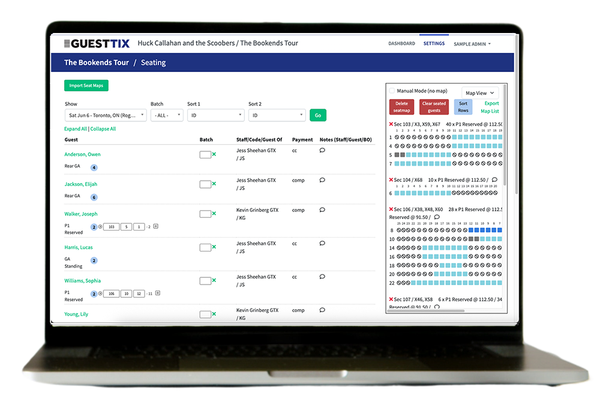
Task: Open the Sample Admin menu
Action: coord(472,44)
